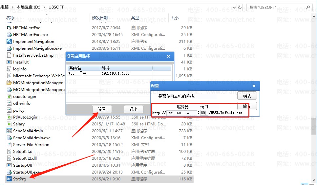
Task: Click the 1,095 KB size value
Action: pos(184,76)
